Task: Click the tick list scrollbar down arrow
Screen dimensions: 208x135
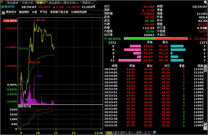Action: pyautogui.click(x=205, y=125)
